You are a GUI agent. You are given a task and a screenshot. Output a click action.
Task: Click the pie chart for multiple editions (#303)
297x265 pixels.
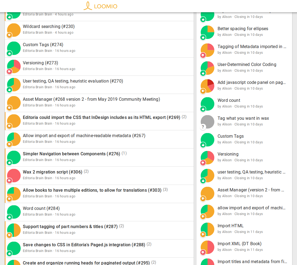[x=14, y=194]
